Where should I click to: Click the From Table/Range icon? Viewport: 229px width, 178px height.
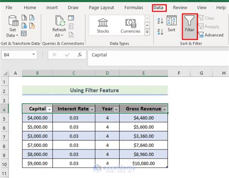point(24,34)
